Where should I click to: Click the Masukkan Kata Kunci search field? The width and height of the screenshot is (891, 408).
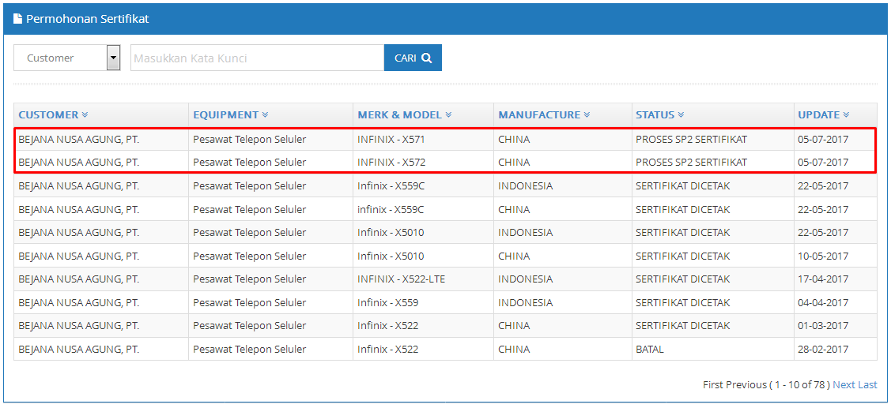click(258, 58)
